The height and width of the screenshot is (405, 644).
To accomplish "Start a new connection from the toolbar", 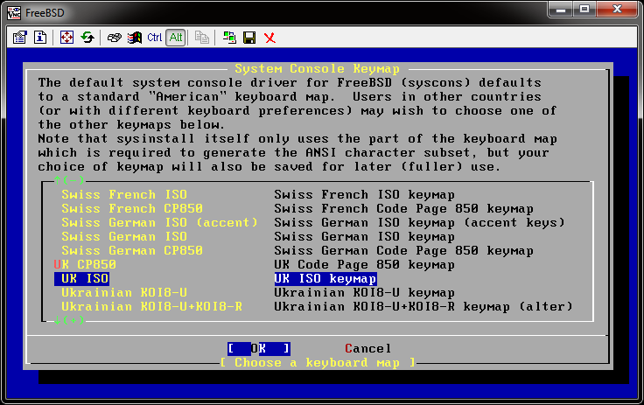I will [229, 38].
